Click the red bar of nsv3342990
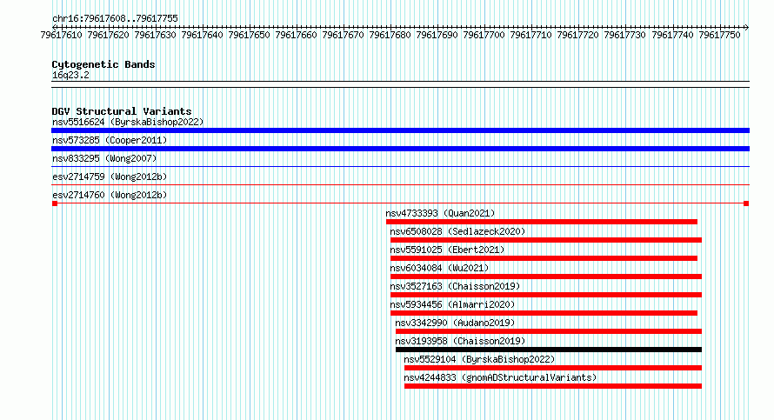This screenshot has width=774, height=420. [x=549, y=331]
